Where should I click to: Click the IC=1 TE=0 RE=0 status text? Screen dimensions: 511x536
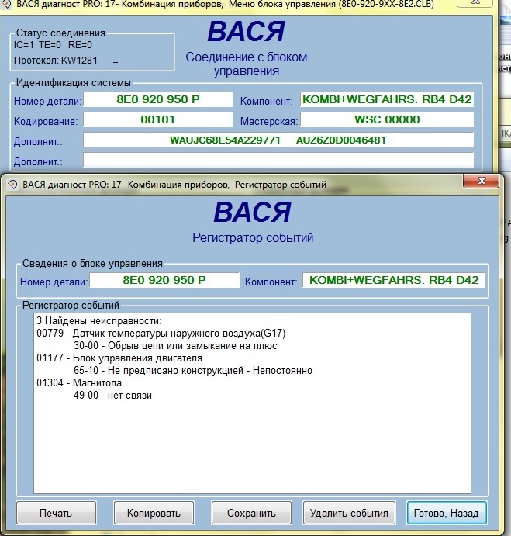click(x=53, y=45)
